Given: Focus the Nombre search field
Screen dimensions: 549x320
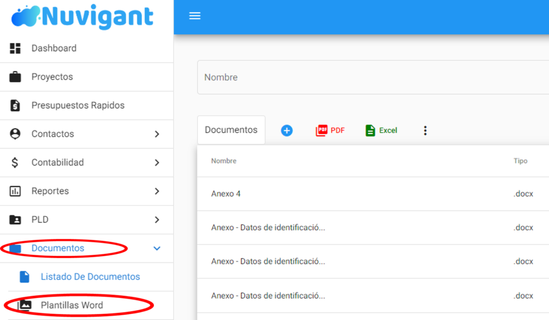Looking at the screenshot, I should pos(373,77).
